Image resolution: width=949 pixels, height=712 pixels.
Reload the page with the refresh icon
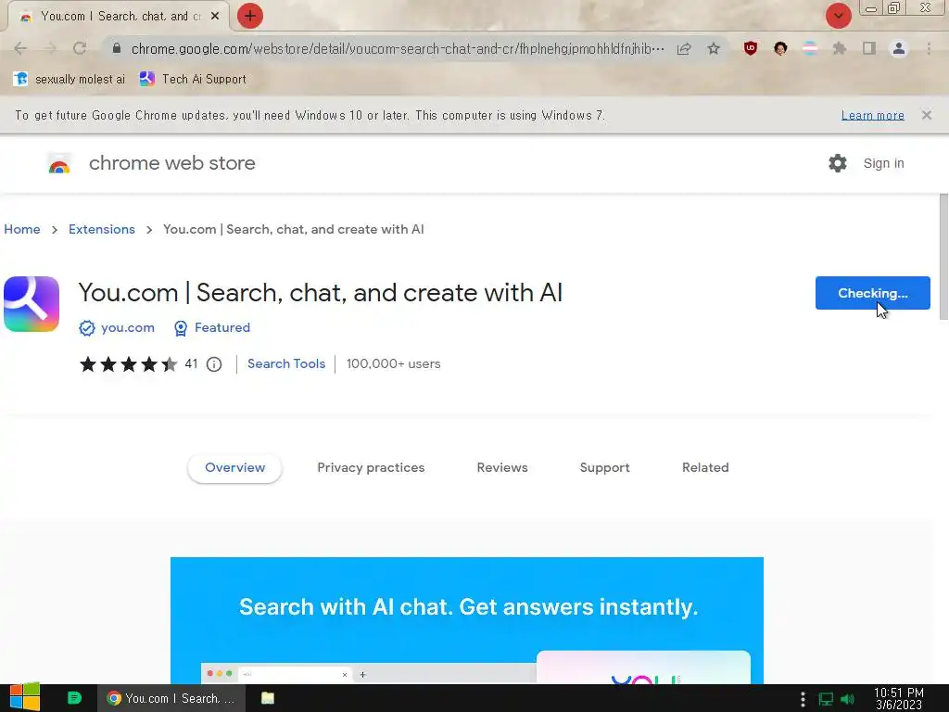tap(80, 48)
